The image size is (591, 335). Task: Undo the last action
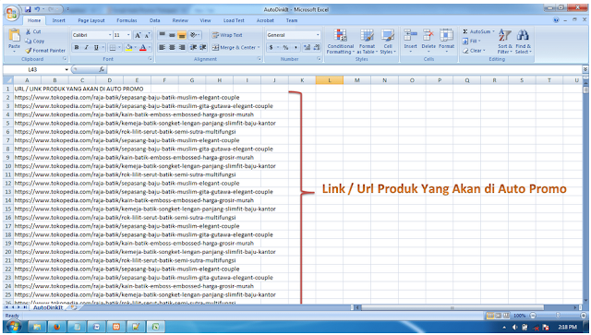point(37,9)
